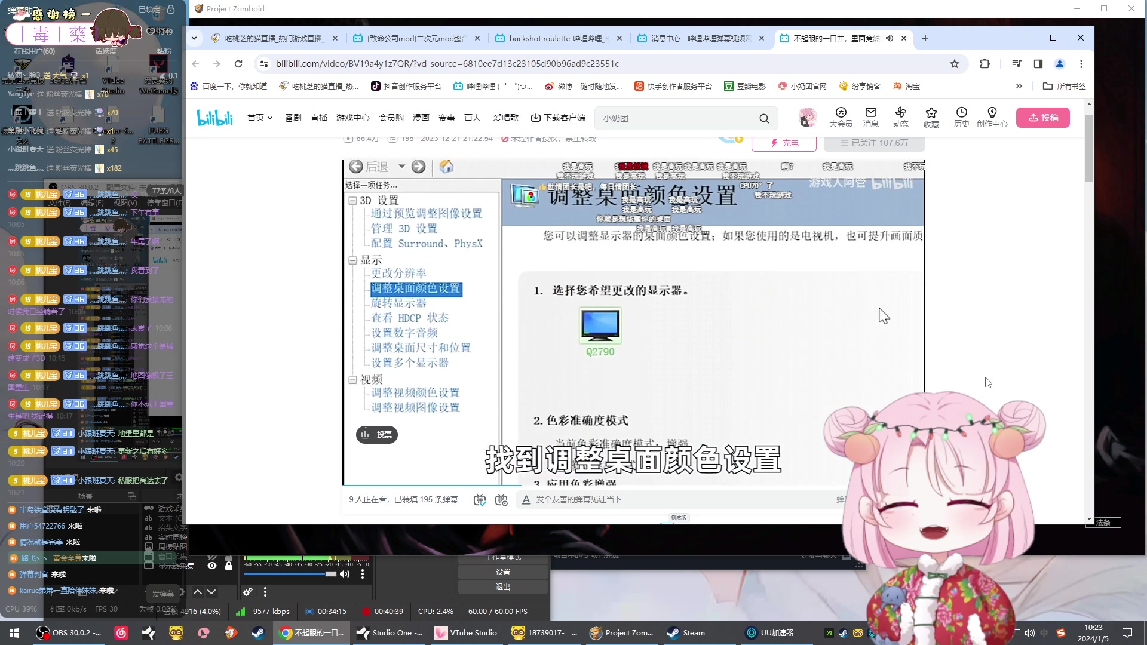
Task: Open Chrome side panel icon
Action: click(x=1038, y=64)
